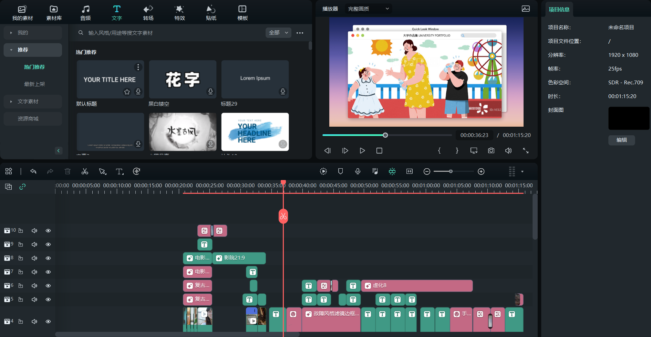The image size is (651, 337).
Task: Click the delete trash icon in timeline toolbar
Action: click(68, 171)
